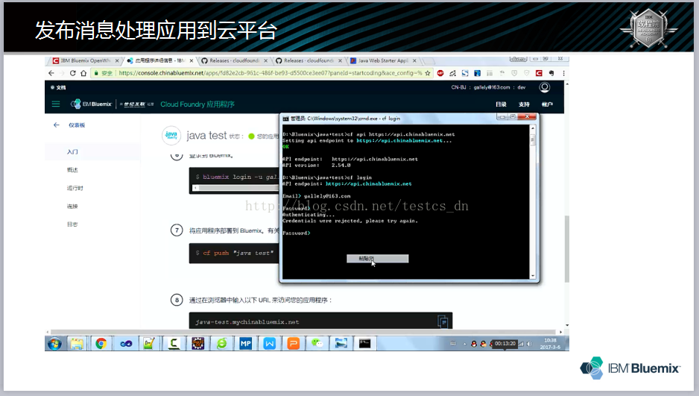Open the blue WPS Writer taskbar icon
Image resolution: width=699 pixels, height=396 pixels.
pos(269,343)
